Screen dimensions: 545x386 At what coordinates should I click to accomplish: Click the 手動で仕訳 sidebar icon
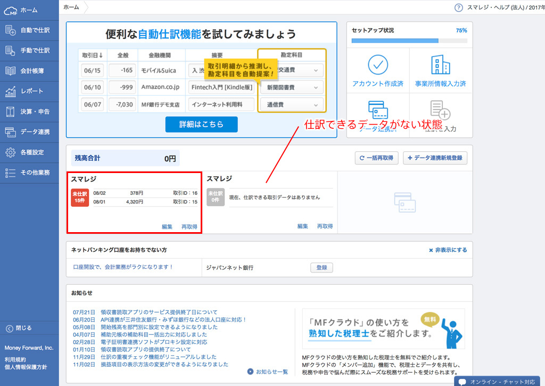[x=11, y=51]
